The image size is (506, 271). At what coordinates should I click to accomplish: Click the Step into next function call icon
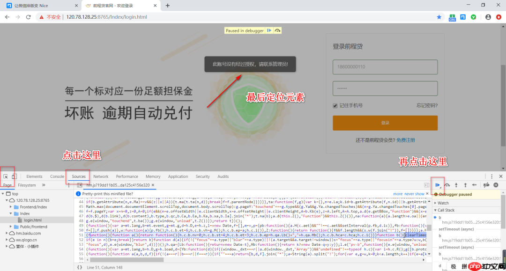(x=456, y=185)
